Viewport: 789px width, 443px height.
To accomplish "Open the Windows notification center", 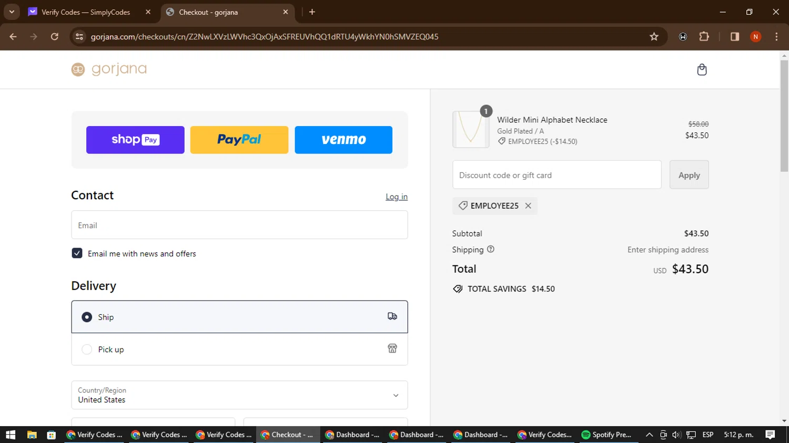I will 770,435.
